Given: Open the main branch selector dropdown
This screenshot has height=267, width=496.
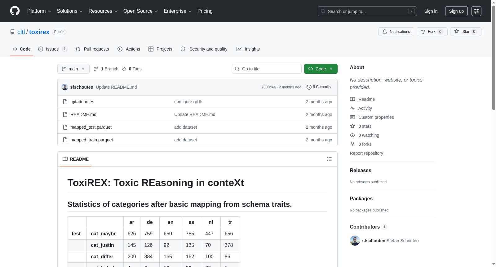Looking at the screenshot, I should click(73, 69).
